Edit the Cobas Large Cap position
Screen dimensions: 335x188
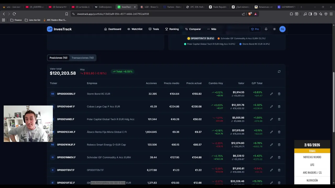[x=271, y=107]
